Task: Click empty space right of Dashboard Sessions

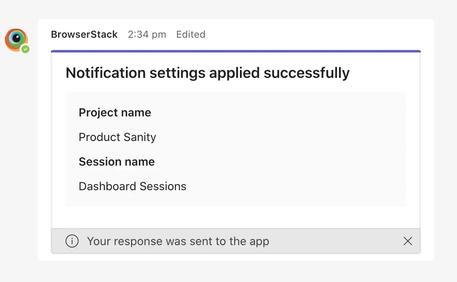Action: [x=295, y=186]
